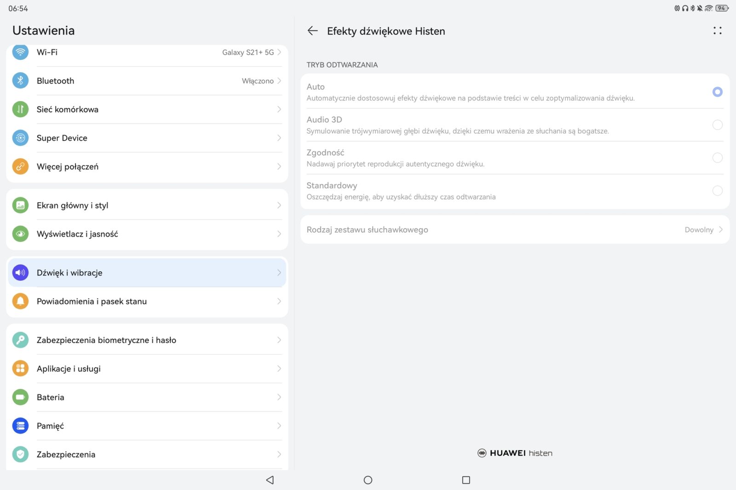Screen dimensions: 736x490
Task: Choose the Zgodność radio option
Action: click(x=717, y=158)
